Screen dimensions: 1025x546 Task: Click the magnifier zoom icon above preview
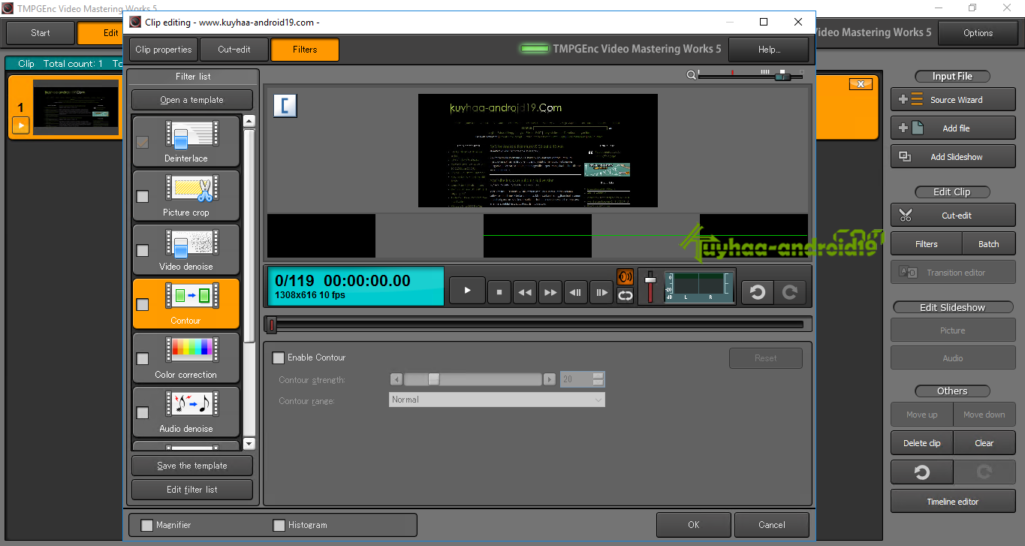(691, 74)
